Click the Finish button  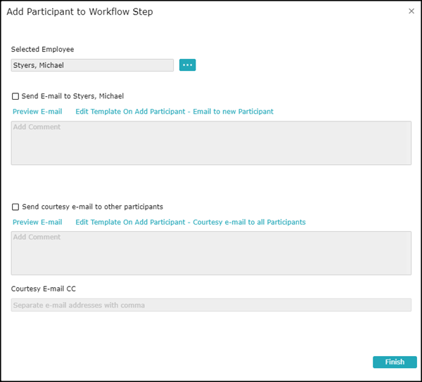(395, 362)
